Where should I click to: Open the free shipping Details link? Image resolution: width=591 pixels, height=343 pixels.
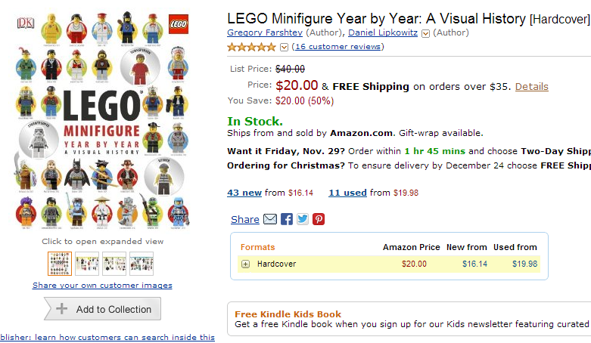pyautogui.click(x=531, y=86)
